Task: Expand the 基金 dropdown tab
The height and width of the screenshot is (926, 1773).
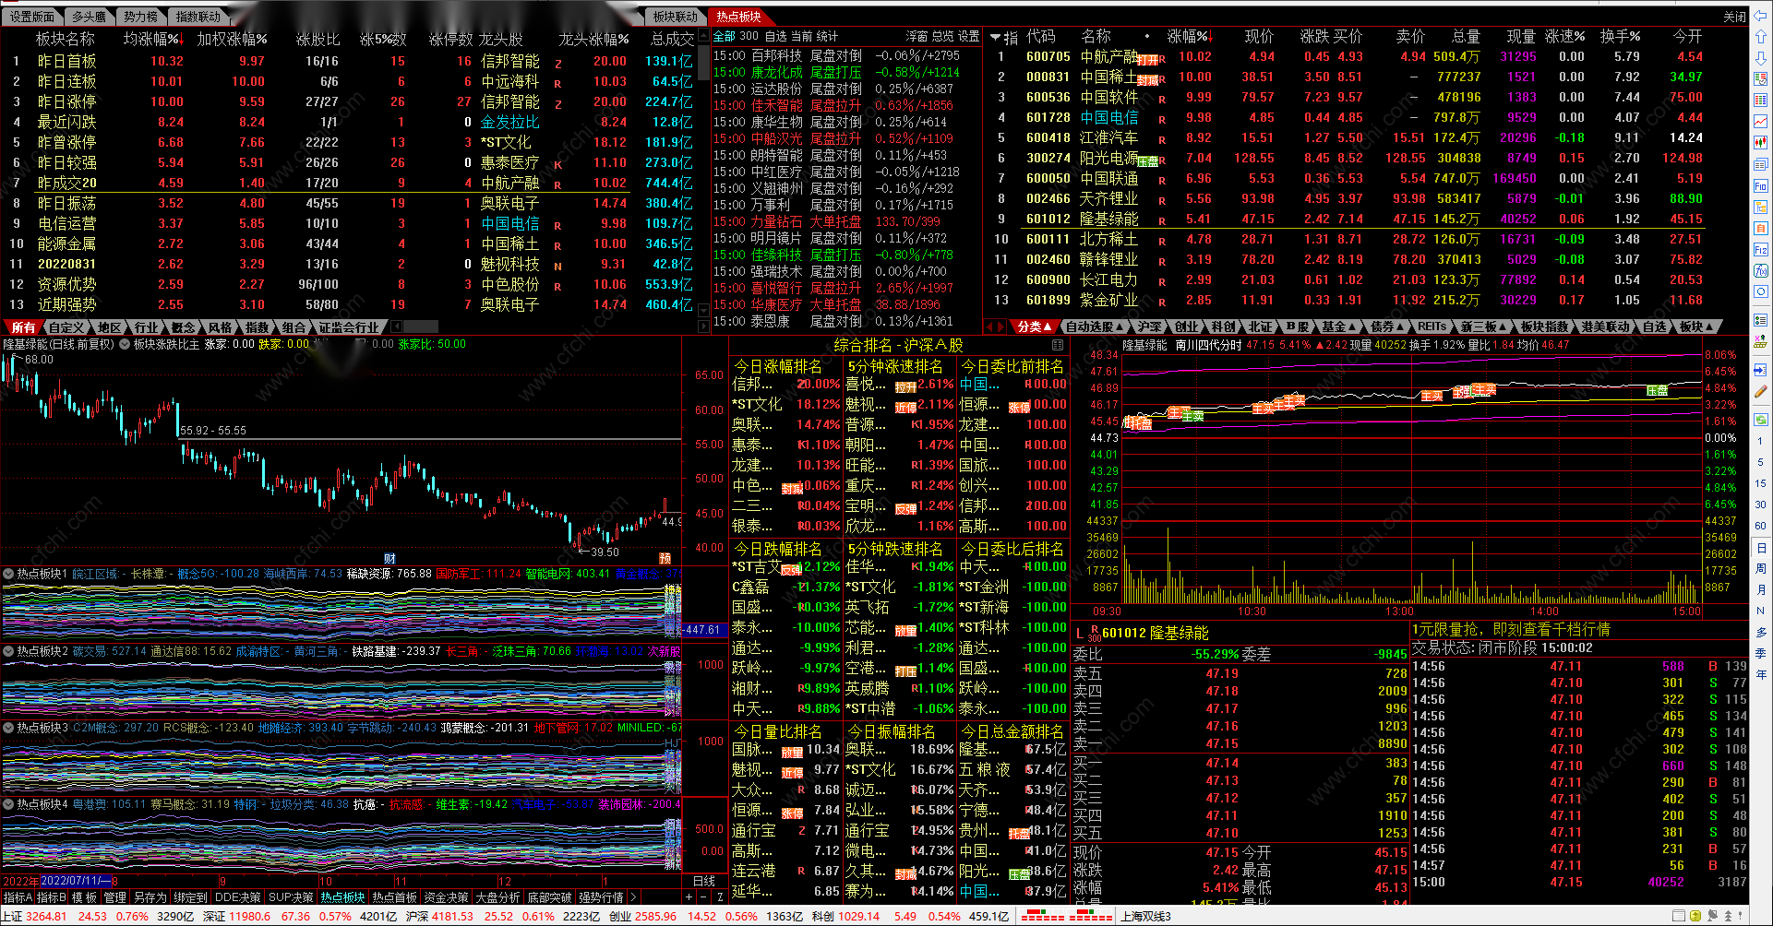Action: (1339, 326)
